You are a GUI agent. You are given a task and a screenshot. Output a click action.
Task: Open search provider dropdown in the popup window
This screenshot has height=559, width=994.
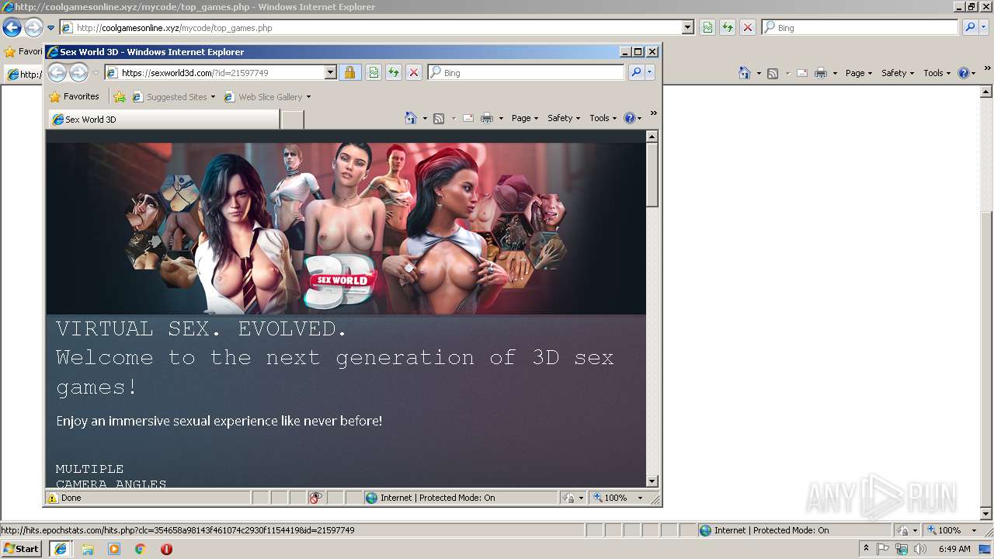650,73
